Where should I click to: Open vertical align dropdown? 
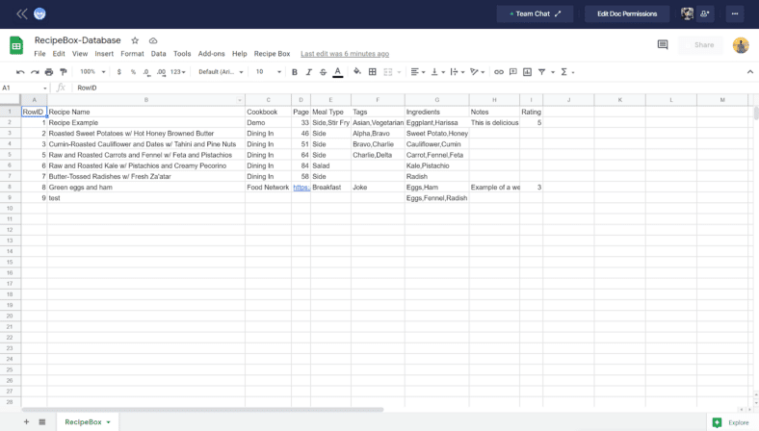coord(437,72)
